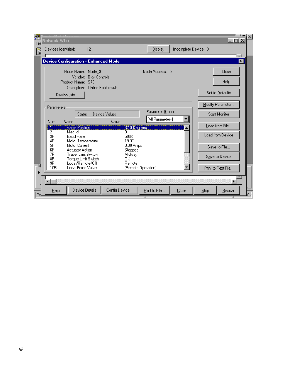Click Stop button in Network Who
The width and height of the screenshot is (287, 372).
click(205, 190)
